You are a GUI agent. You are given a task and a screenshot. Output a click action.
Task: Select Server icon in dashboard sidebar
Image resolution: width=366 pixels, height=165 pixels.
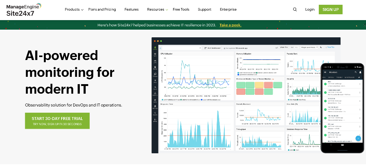coord(155,68)
